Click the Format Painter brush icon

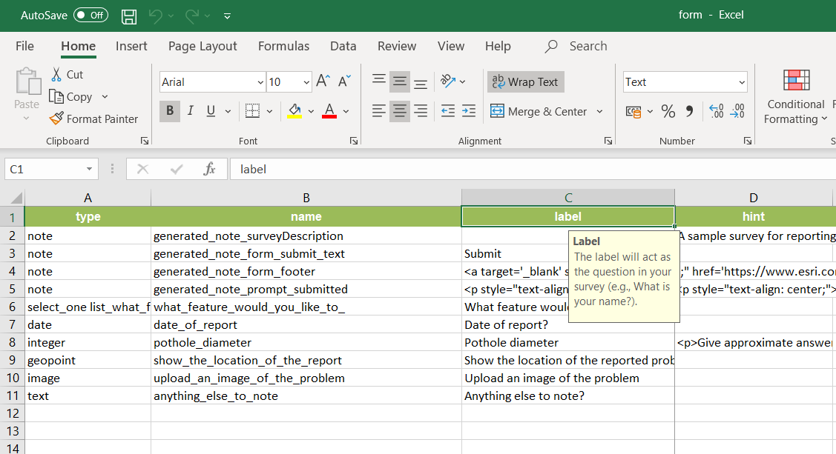coord(56,118)
